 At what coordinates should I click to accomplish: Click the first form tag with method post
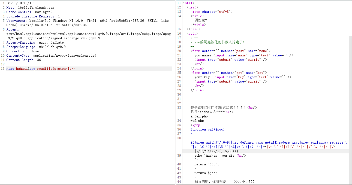tap(230, 51)
